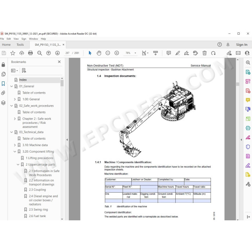The image size is (252, 252).
Task: Click the Save file icon
Action: [x=4, y=53]
